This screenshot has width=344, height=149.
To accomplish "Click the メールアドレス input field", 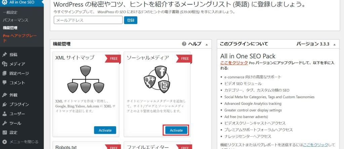I will click(x=88, y=20).
